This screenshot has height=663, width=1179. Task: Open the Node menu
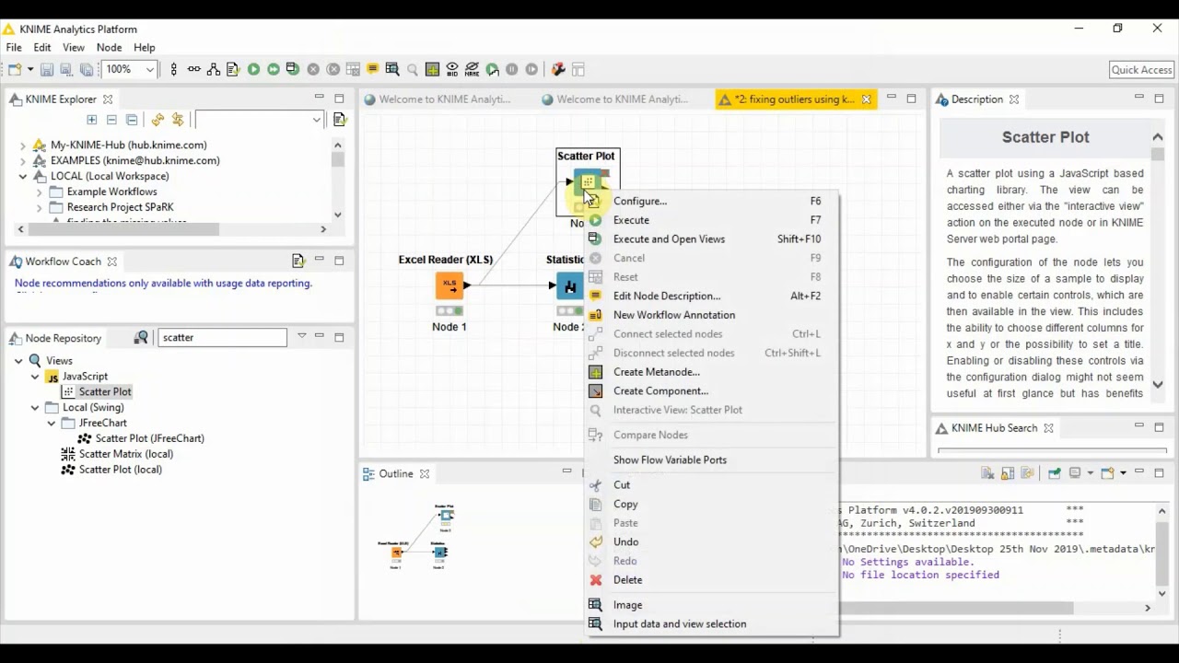tap(109, 47)
